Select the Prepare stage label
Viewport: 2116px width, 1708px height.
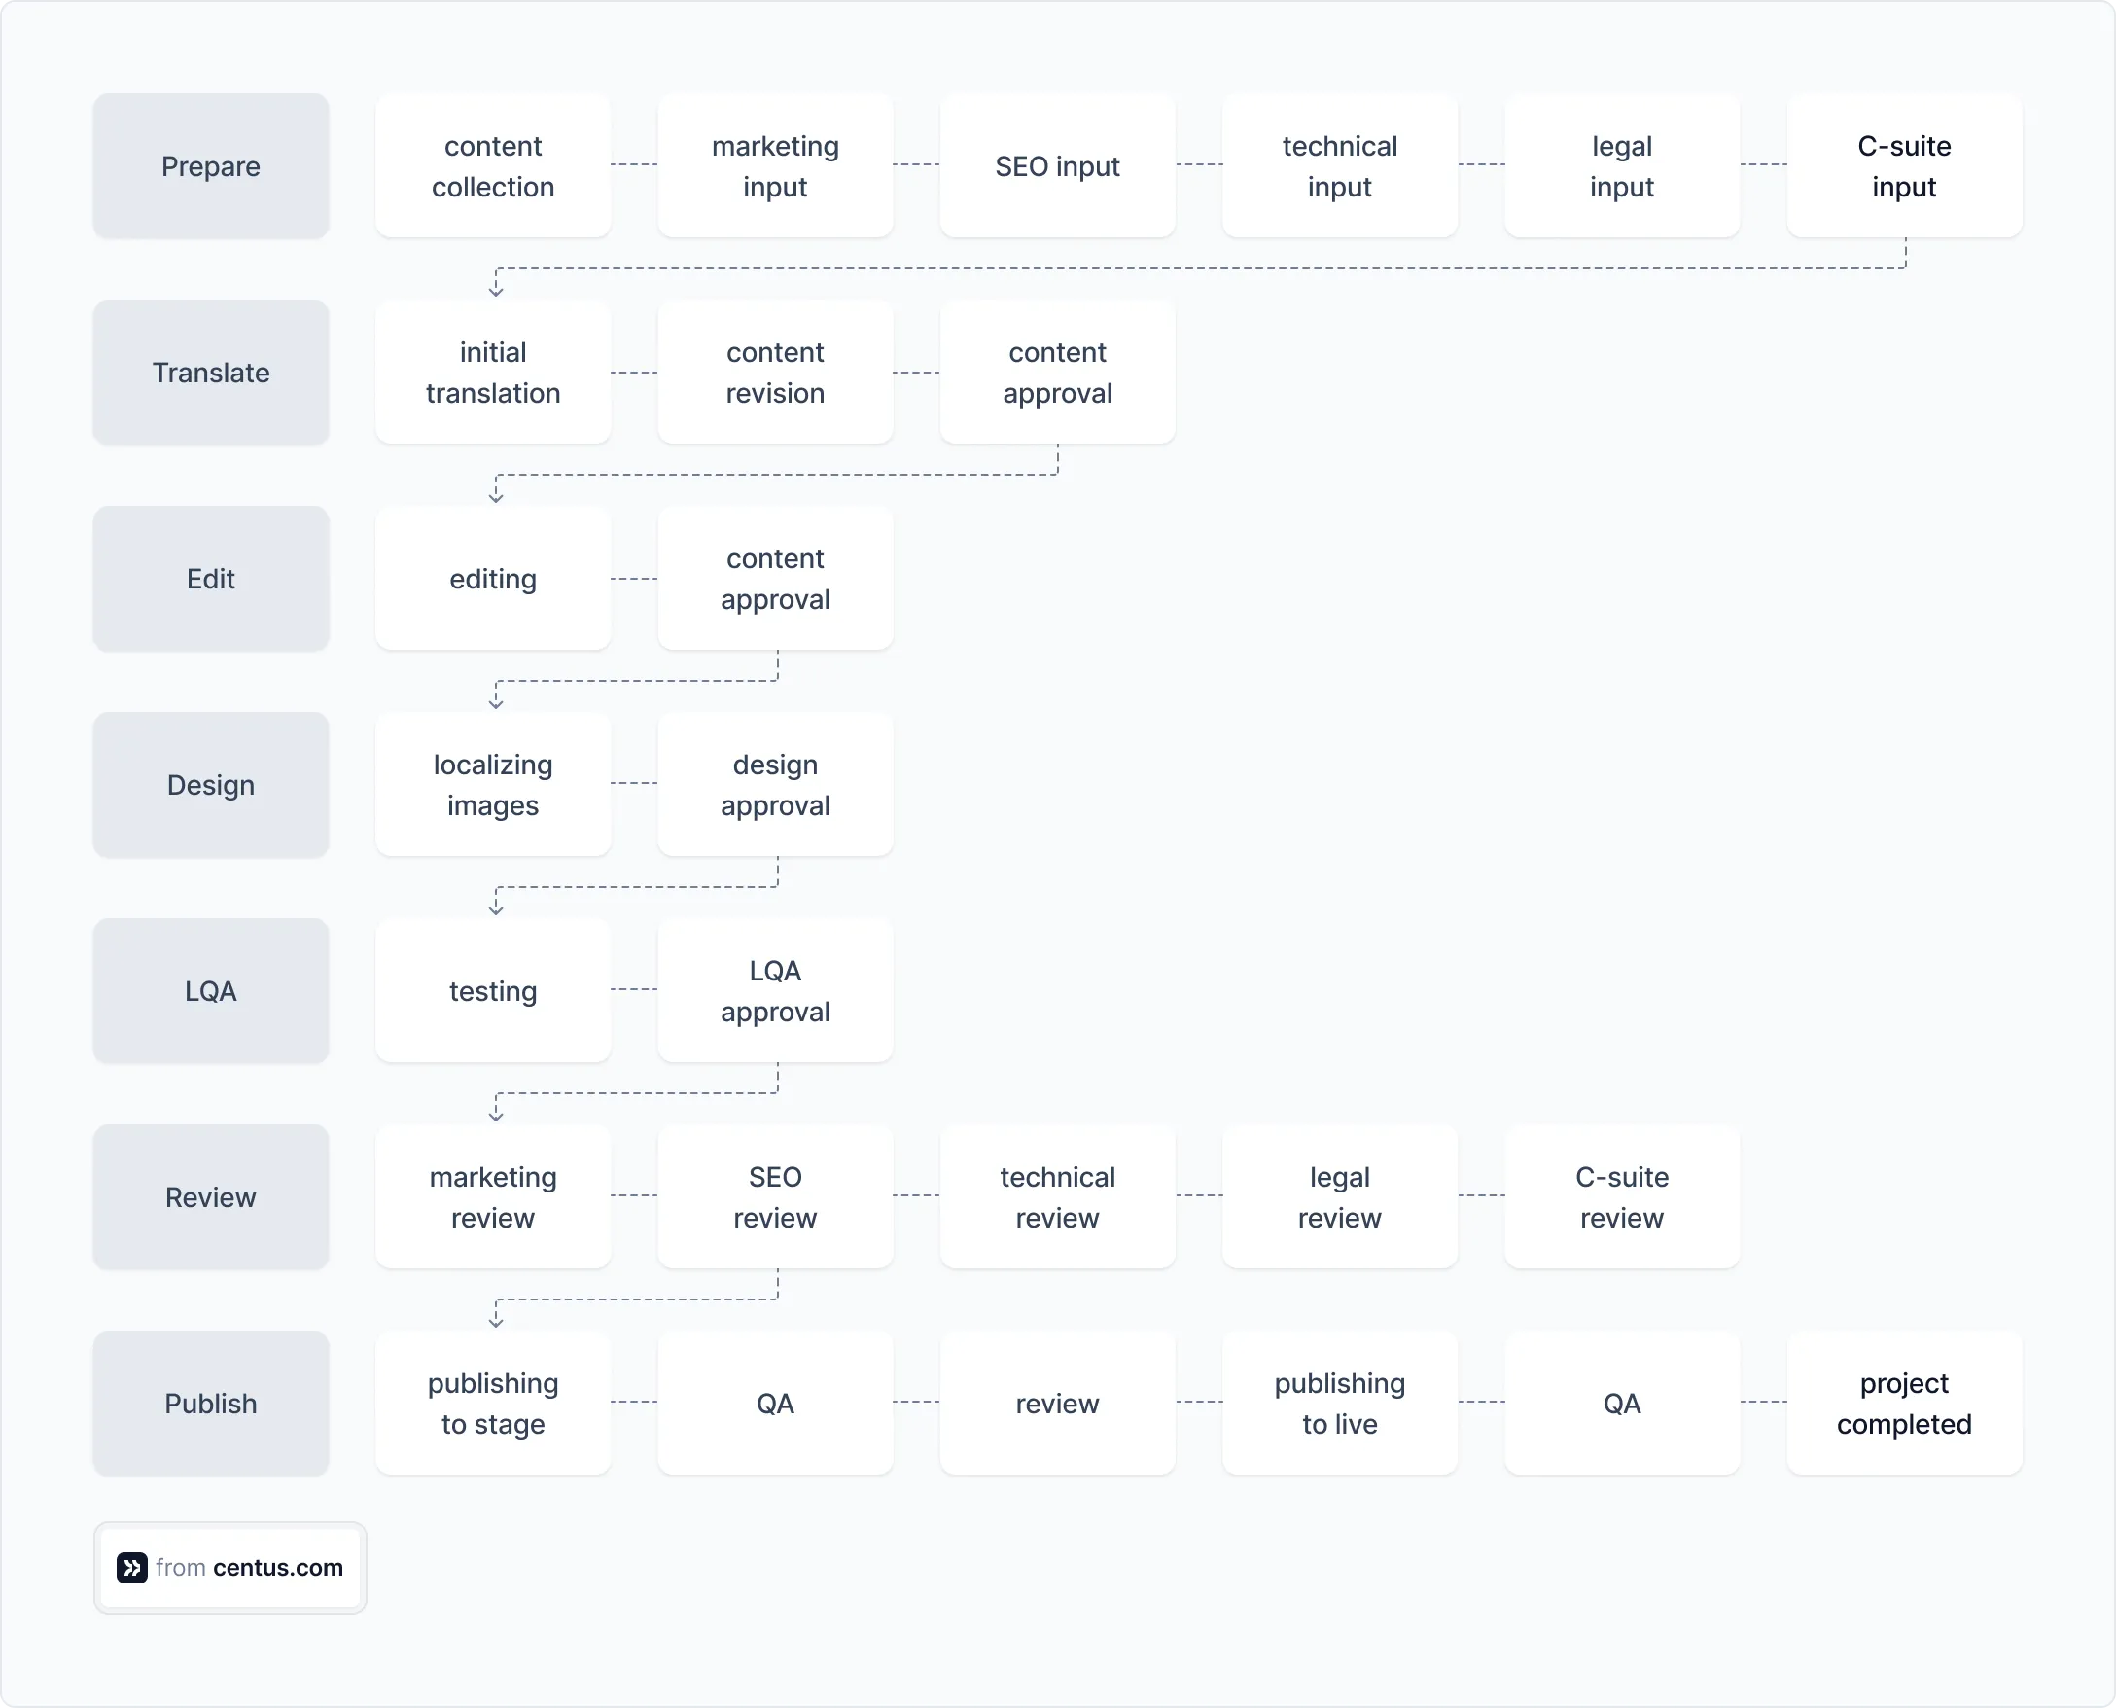pos(209,165)
